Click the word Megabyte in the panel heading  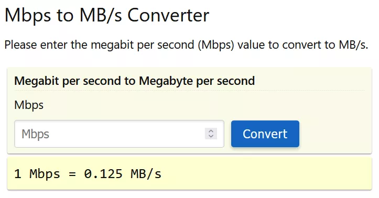(166, 81)
